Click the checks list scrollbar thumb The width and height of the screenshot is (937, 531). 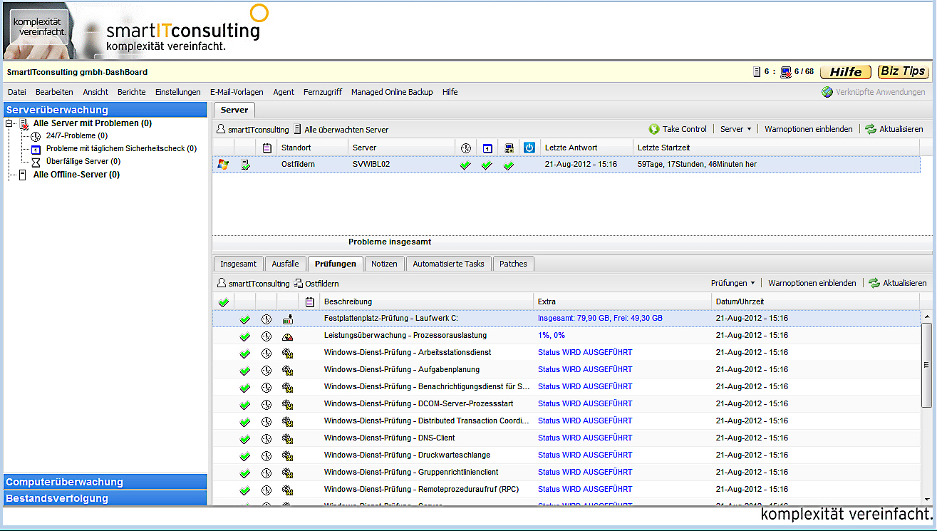pyautogui.click(x=927, y=364)
